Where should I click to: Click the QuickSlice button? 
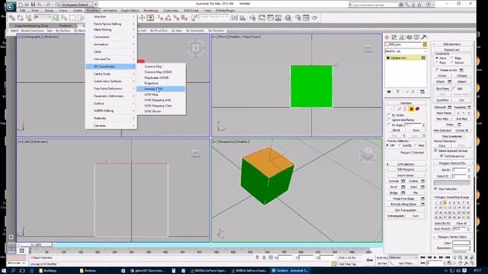click(442, 100)
